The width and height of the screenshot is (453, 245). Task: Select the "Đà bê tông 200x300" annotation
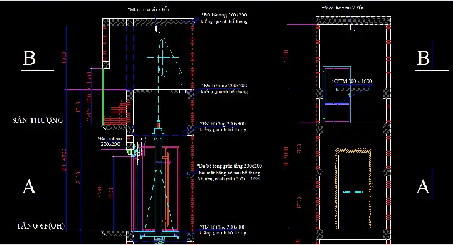[223, 127]
